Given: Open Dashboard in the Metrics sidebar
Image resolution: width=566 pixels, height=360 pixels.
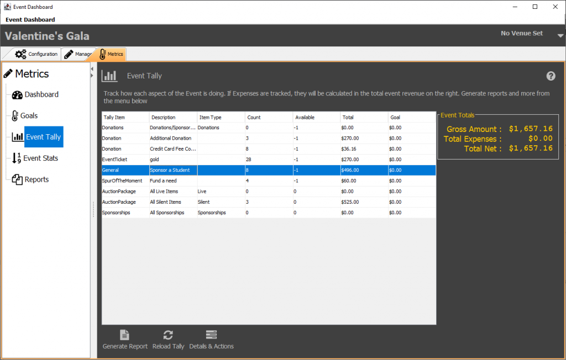Looking at the screenshot, I should pos(41,94).
